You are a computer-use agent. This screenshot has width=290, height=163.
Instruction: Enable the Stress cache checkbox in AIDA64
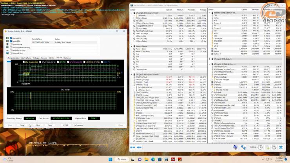[x=11, y=44]
